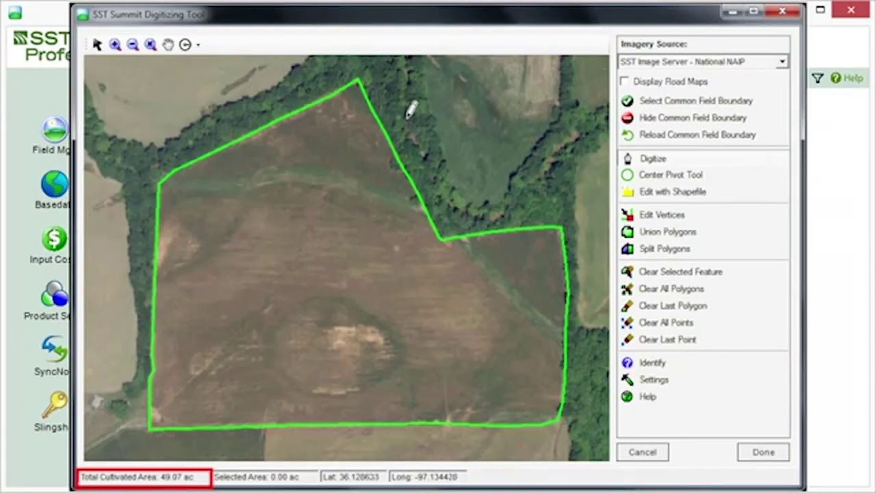
Task: Click Edit with Shapefile icon
Action: point(627,192)
